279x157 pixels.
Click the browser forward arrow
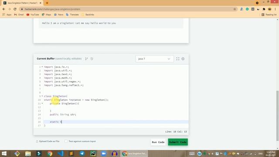[x=10, y=9]
